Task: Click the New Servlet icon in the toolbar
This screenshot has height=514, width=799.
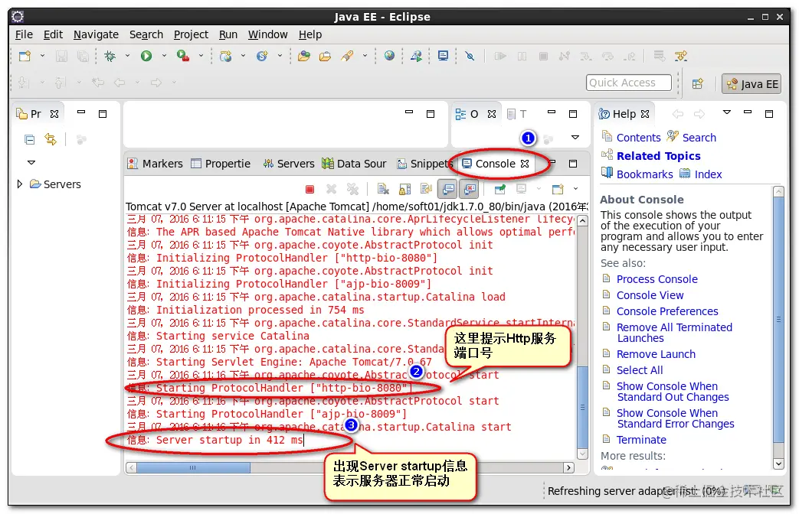Action: coord(262,56)
